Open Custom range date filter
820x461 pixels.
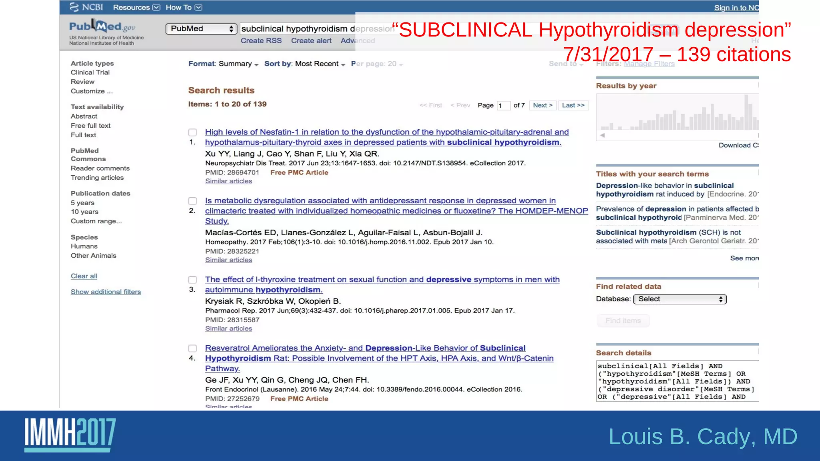(96, 221)
